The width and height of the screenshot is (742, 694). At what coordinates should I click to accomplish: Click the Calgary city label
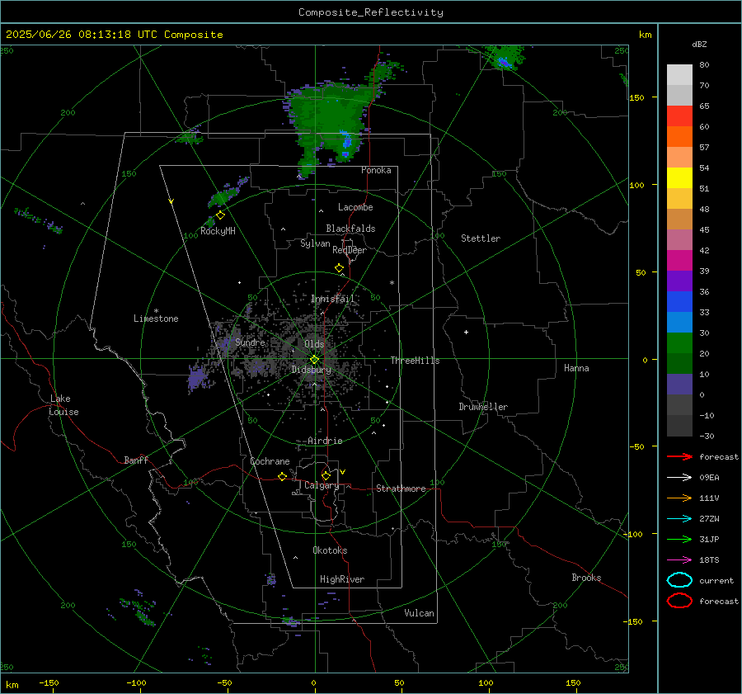(322, 485)
